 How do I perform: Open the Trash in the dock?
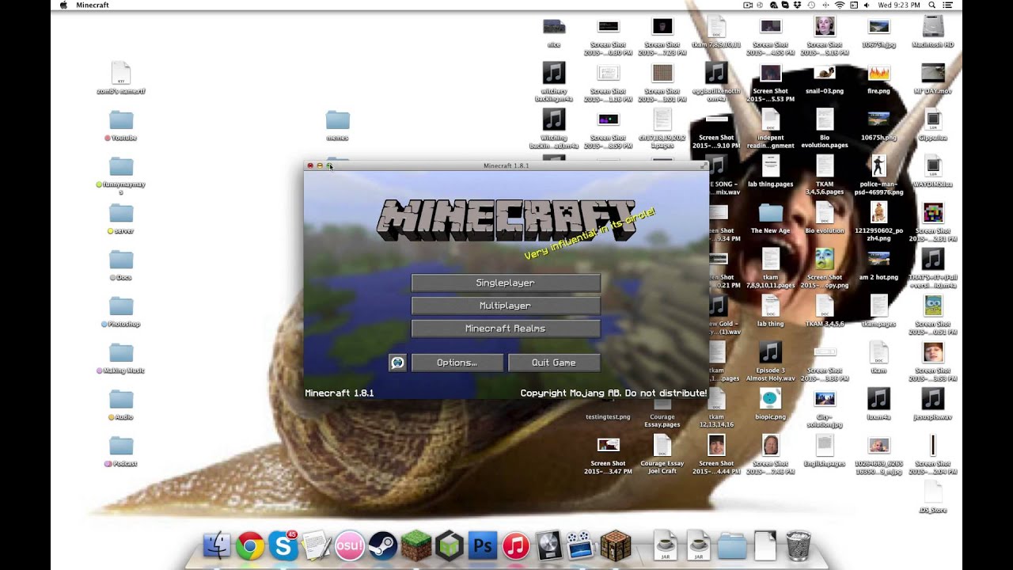(798, 545)
